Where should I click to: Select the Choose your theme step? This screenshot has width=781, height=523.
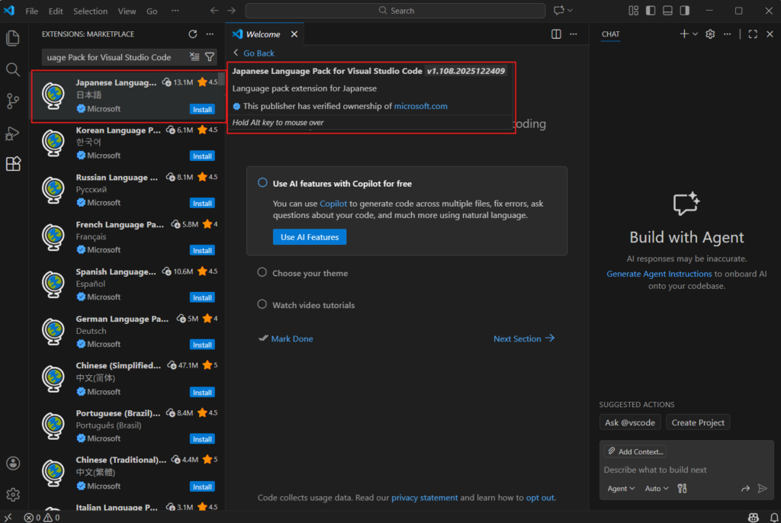pyautogui.click(x=310, y=273)
